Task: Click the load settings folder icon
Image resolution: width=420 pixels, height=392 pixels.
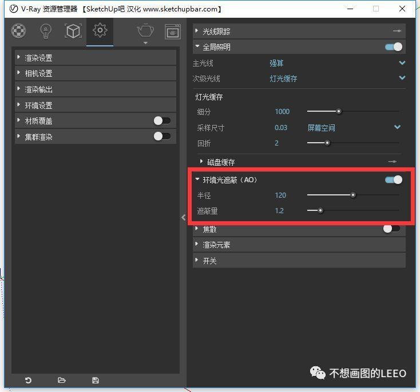Action: click(x=62, y=380)
